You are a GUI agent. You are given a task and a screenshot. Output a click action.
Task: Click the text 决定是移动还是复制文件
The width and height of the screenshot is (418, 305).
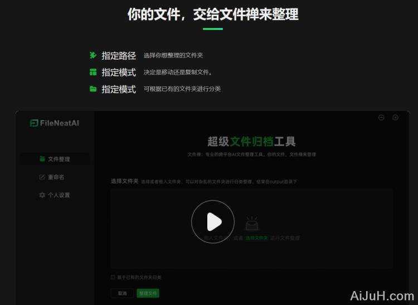coord(178,72)
